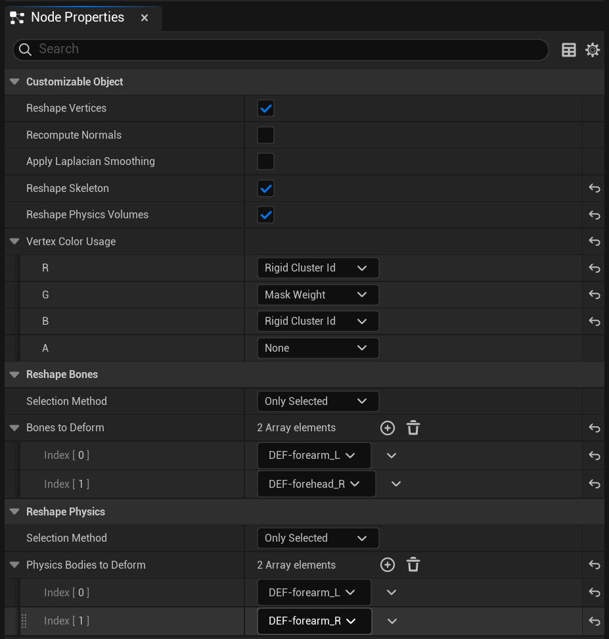Collapse the Customizable Object category
This screenshot has width=609, height=639.
(x=14, y=82)
